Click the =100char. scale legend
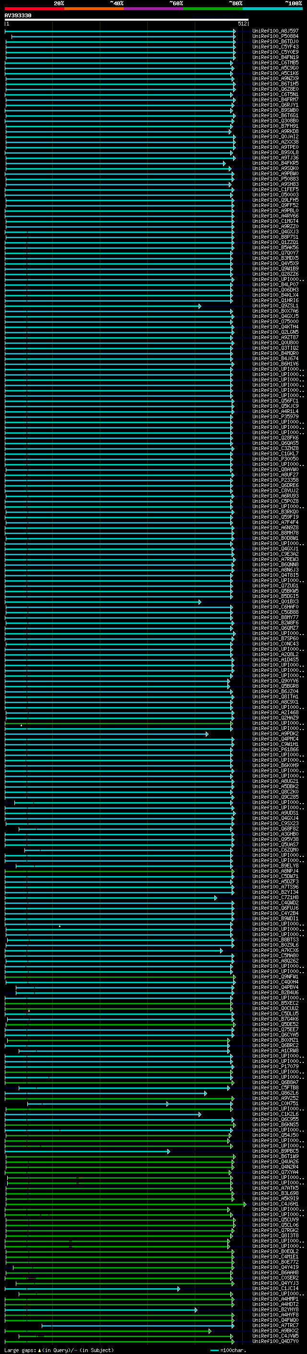Viewport: 307px width, 1354px height. click(x=228, y=1350)
